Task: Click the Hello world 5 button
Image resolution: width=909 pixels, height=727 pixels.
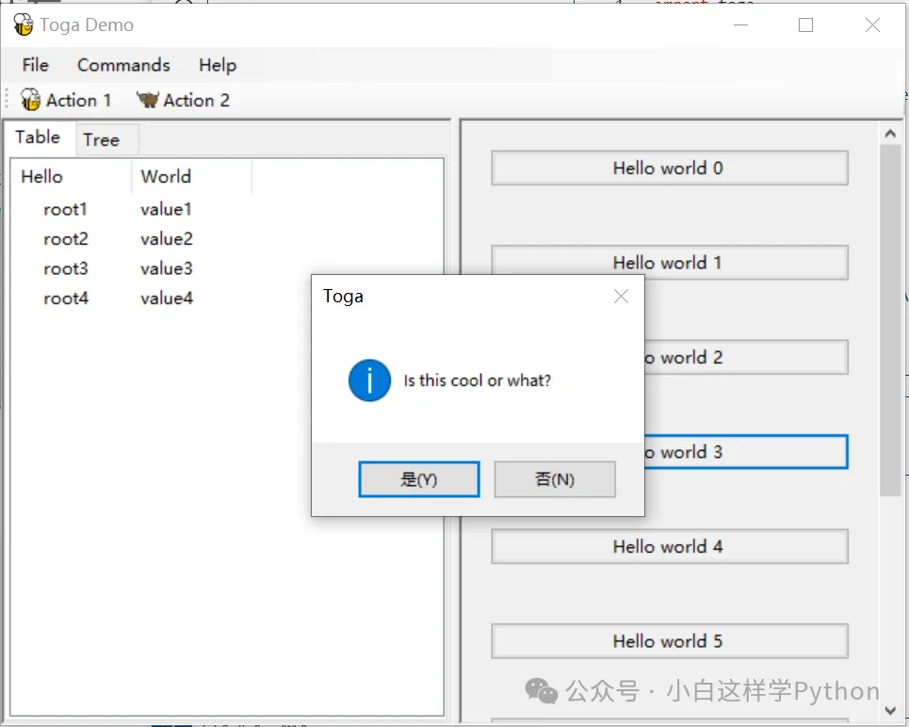Action: tap(669, 641)
